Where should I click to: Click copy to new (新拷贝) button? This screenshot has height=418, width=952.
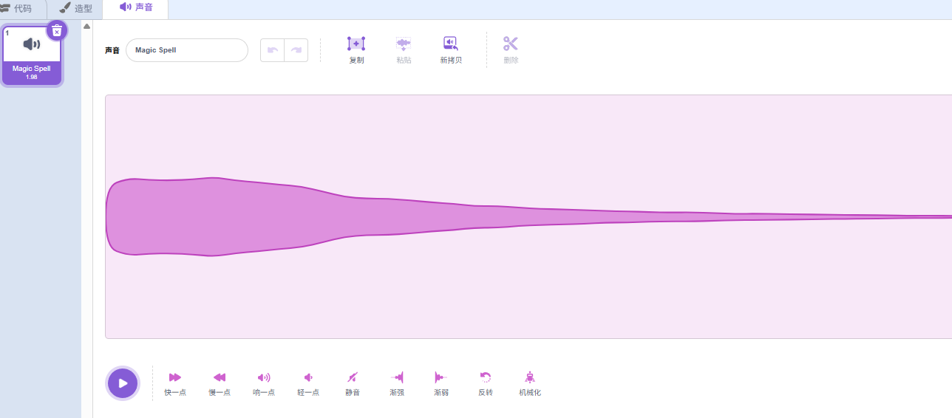click(x=451, y=44)
